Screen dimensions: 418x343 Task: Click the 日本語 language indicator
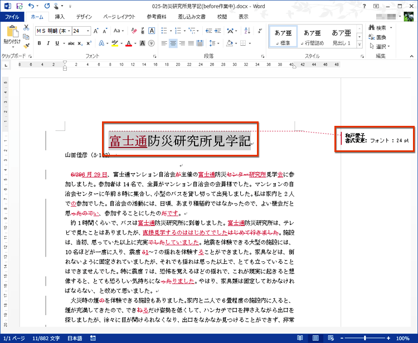tap(75, 338)
